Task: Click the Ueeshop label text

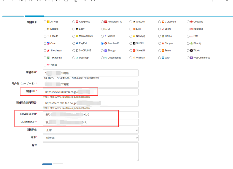Action: coord(84,58)
